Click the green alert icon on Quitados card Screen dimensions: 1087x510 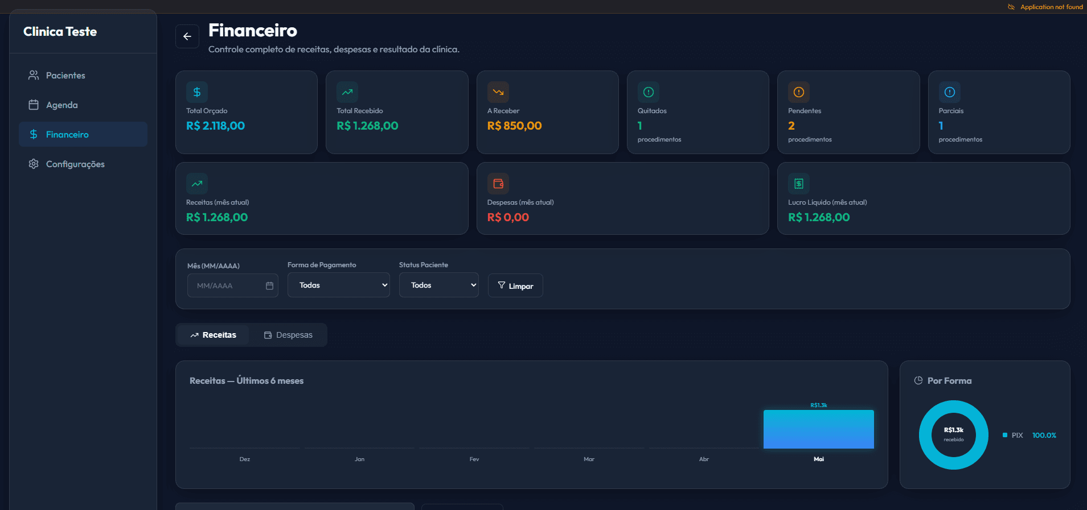click(x=649, y=92)
